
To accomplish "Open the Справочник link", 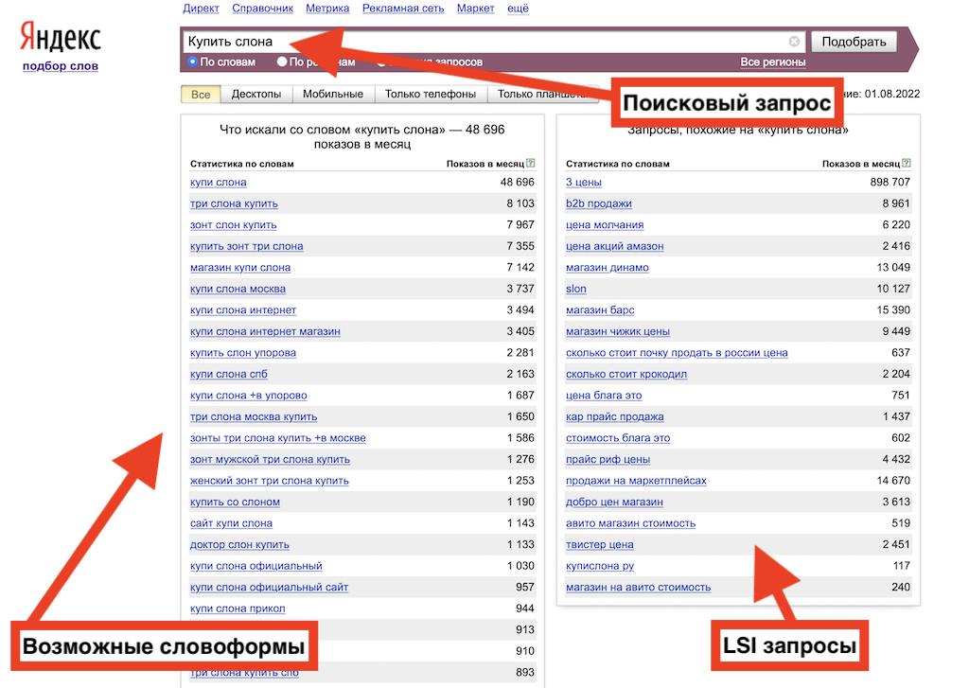I will [263, 8].
